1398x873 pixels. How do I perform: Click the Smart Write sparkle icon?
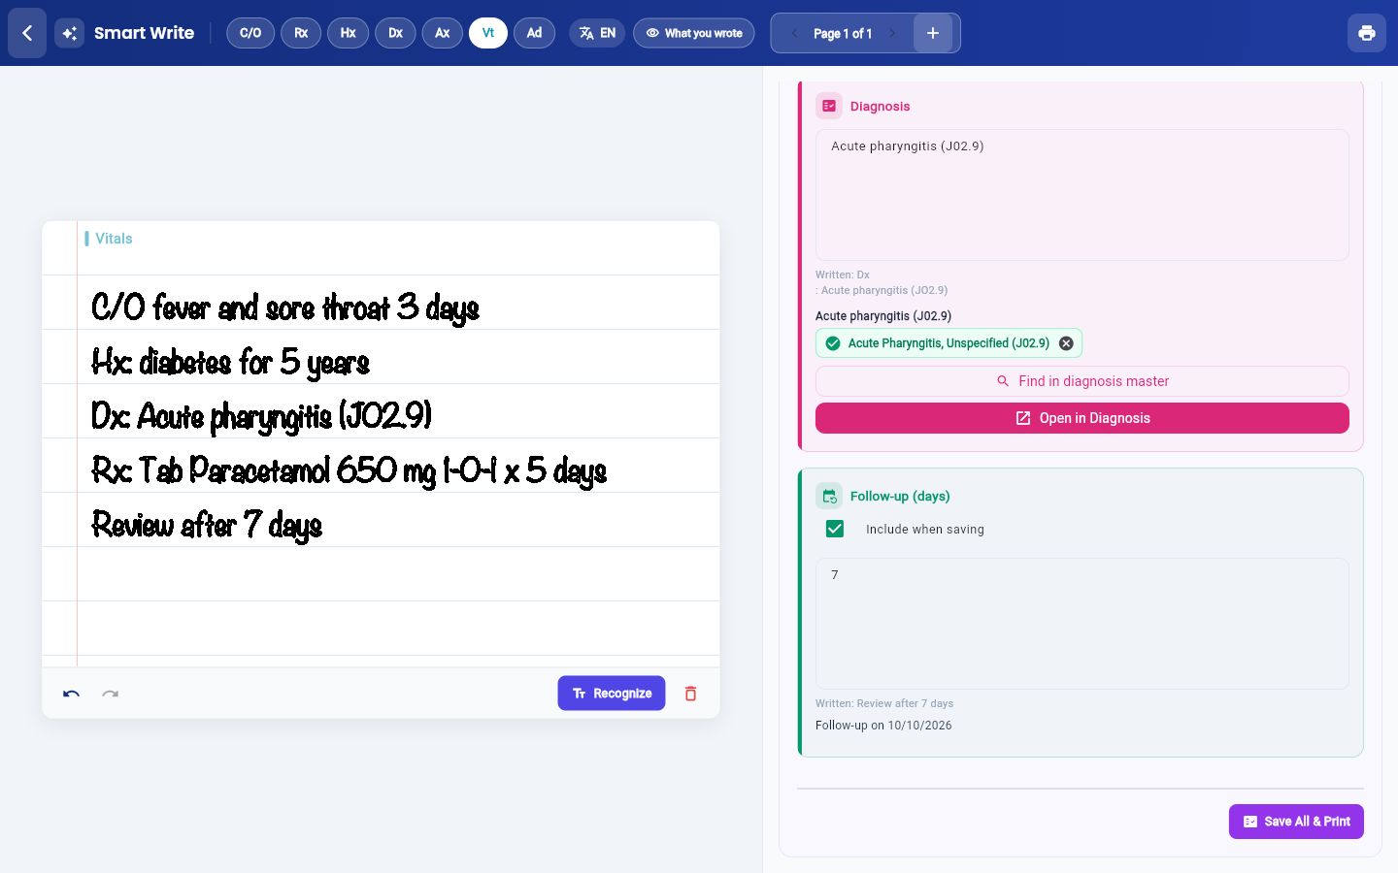70,33
